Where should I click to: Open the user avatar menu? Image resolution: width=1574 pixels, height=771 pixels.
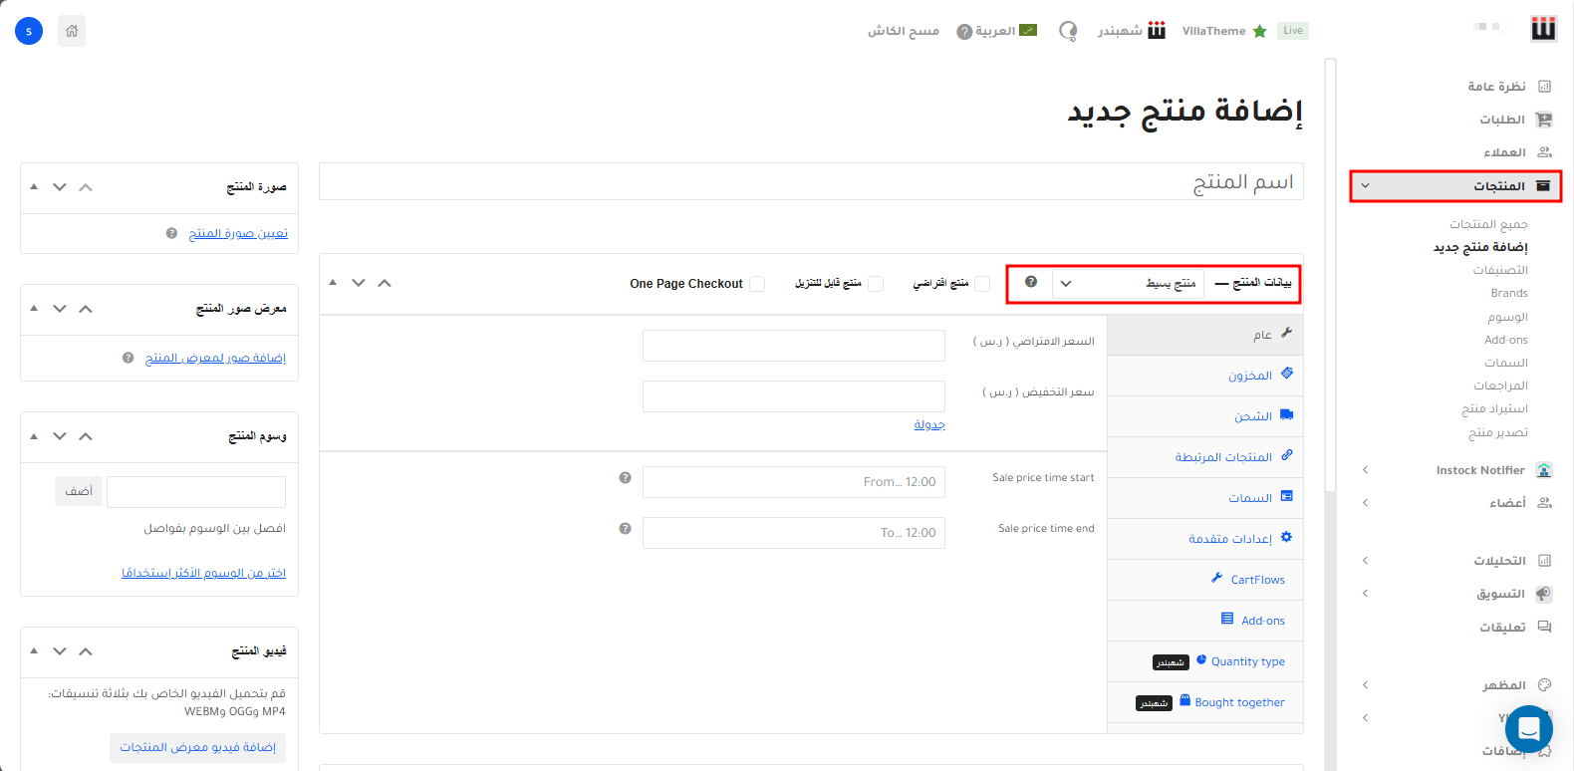pos(29,31)
